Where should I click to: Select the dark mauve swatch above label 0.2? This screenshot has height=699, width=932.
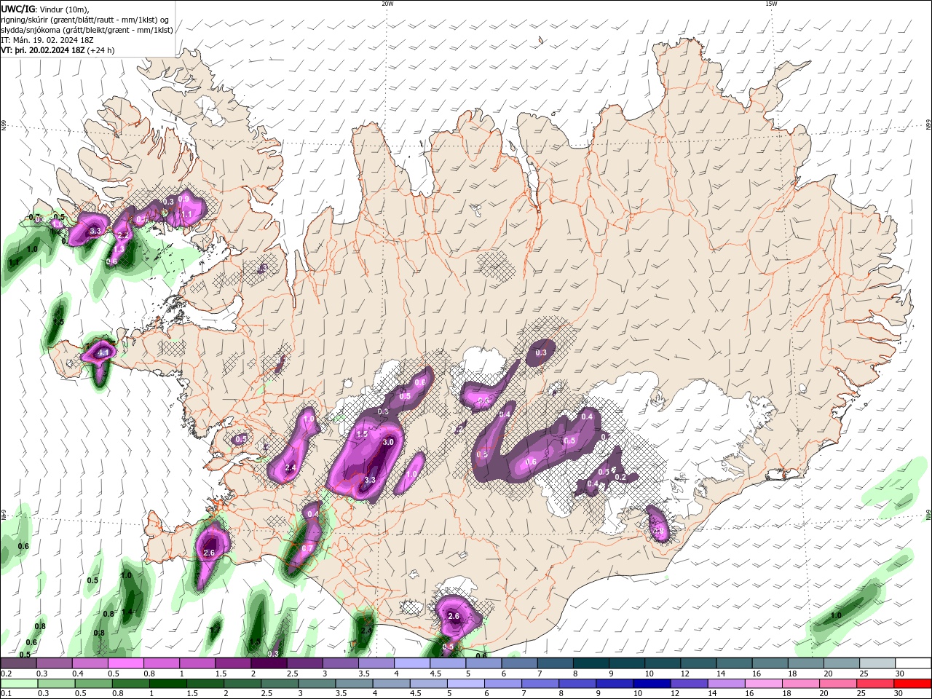pyautogui.click(x=18, y=663)
